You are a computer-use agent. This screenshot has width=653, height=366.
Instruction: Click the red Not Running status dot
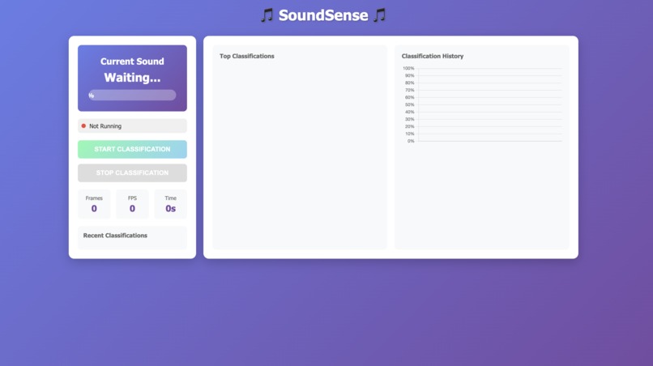coord(83,126)
